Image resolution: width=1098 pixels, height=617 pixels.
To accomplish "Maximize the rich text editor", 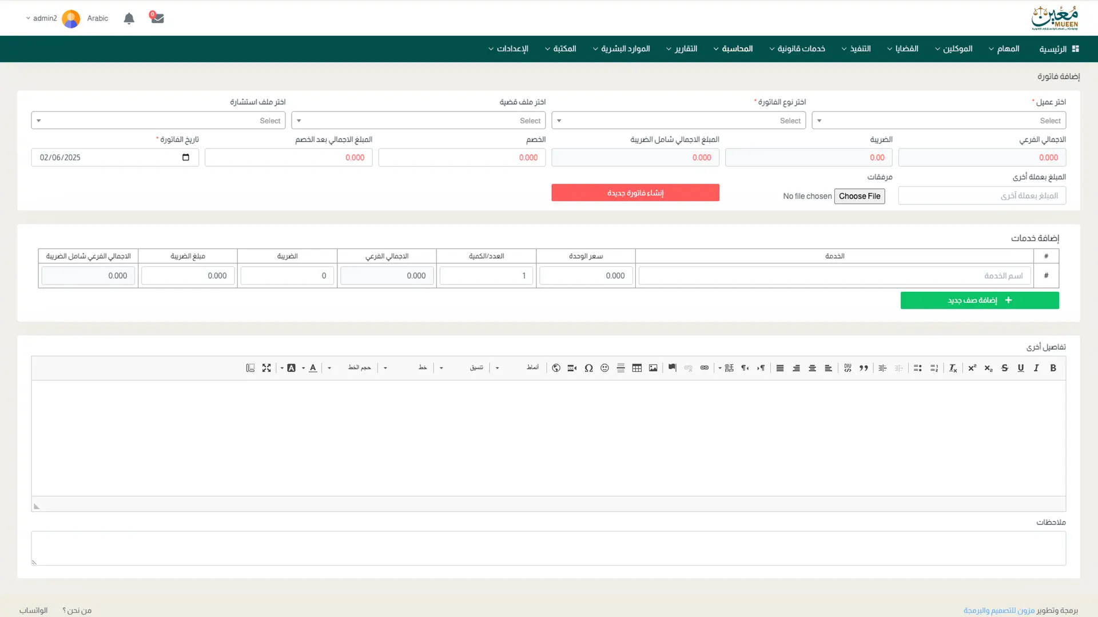I will tap(266, 368).
